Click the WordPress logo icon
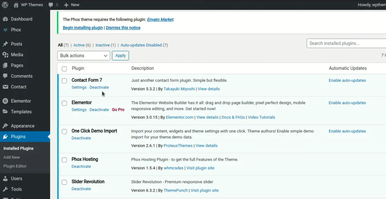386x199 pixels. 5,5
